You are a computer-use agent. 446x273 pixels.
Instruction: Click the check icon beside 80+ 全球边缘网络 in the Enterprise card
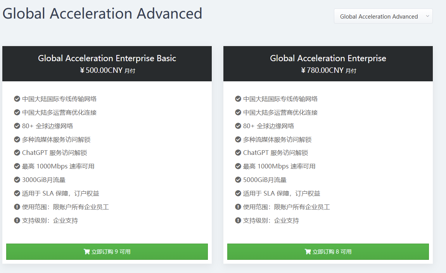point(238,126)
